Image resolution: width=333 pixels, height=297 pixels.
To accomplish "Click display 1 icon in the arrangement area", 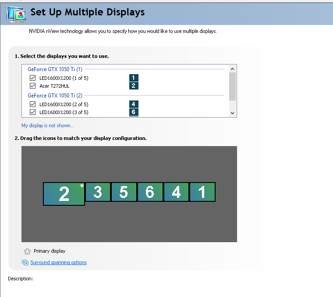I will 202,192.
